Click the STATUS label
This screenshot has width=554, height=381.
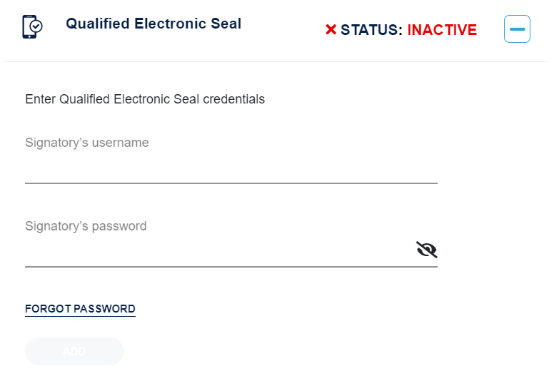371,30
